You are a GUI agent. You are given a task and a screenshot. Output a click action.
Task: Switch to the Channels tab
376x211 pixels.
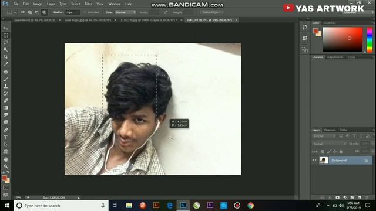(330, 130)
